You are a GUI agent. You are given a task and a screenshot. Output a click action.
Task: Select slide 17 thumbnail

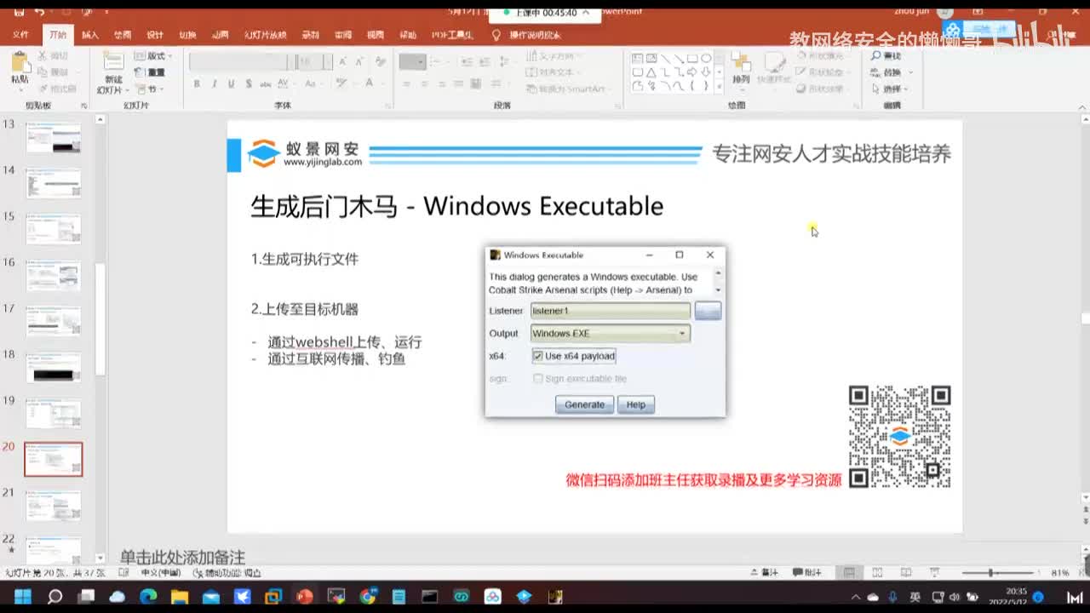coord(54,321)
